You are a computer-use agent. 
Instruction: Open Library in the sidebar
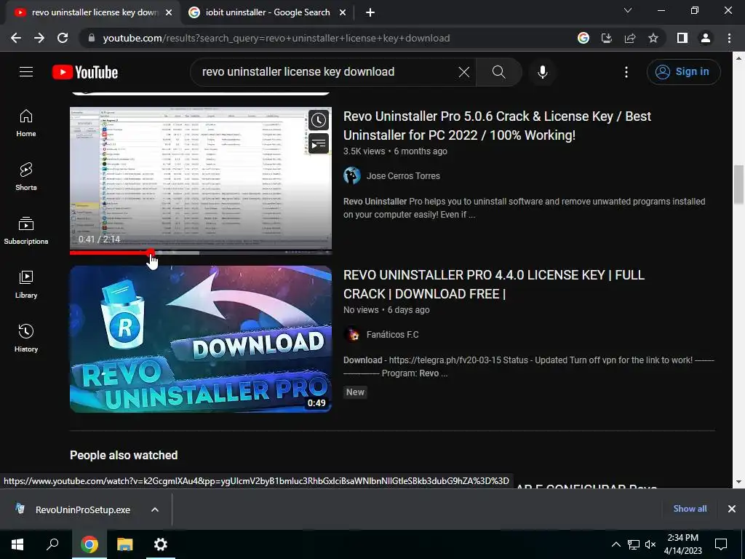click(x=26, y=285)
